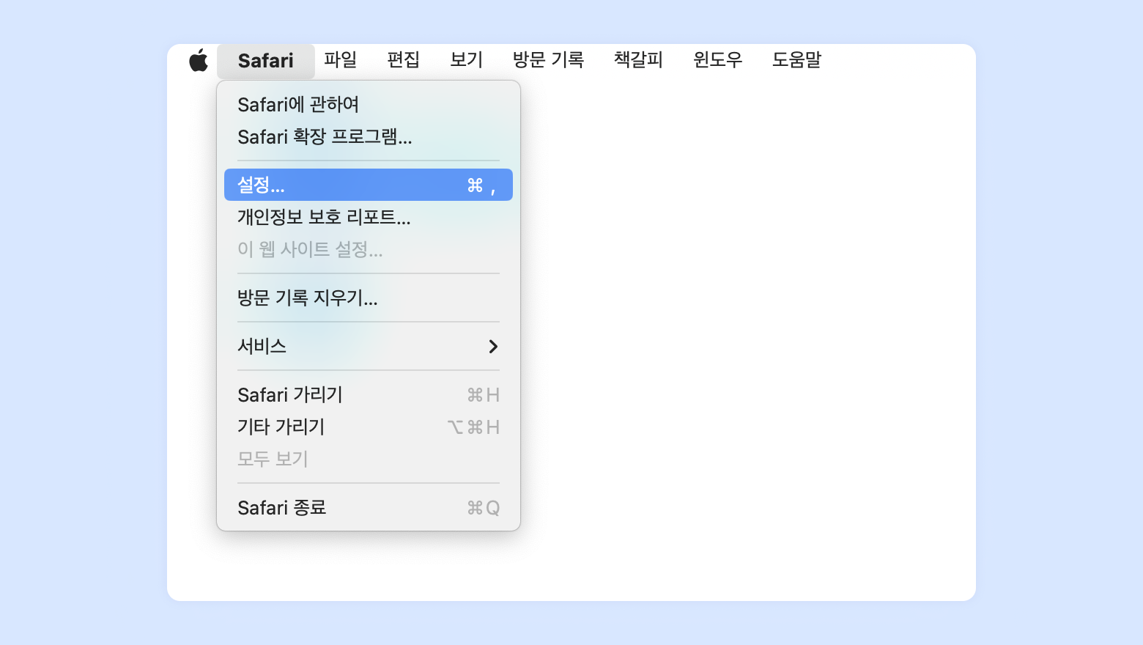
Task: Open the 편집 menu
Action: click(404, 60)
